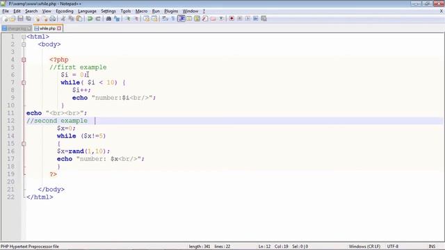Save the file with the Save icon
The width and height of the screenshot is (445, 250).
click(x=20, y=19)
